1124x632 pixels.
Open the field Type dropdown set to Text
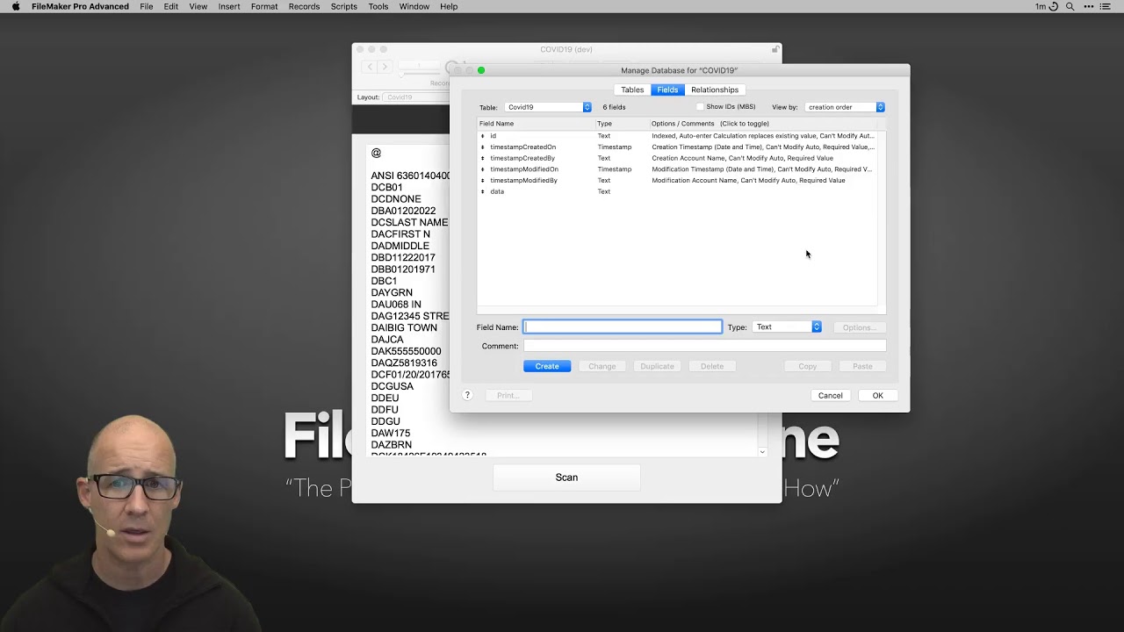(x=786, y=327)
